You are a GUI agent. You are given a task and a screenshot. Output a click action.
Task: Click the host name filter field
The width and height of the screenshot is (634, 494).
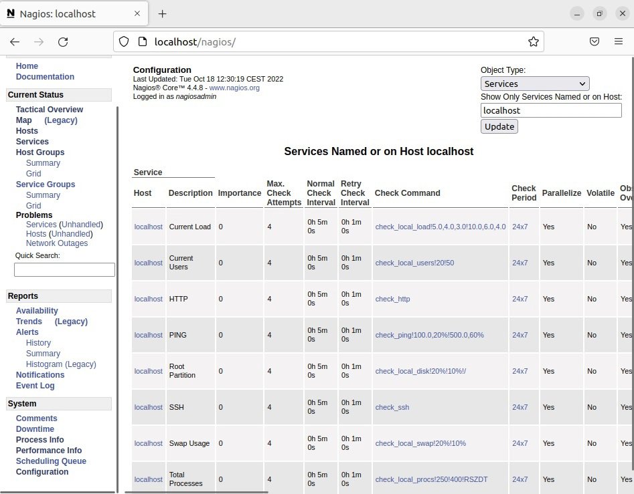(551, 110)
